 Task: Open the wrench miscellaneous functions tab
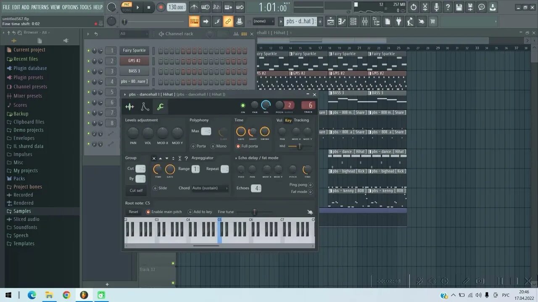(160, 107)
